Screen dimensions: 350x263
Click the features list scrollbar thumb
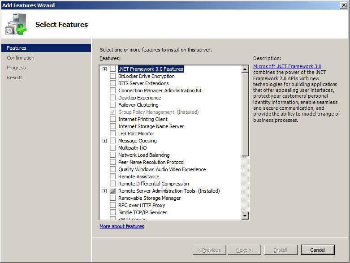[x=245, y=114]
